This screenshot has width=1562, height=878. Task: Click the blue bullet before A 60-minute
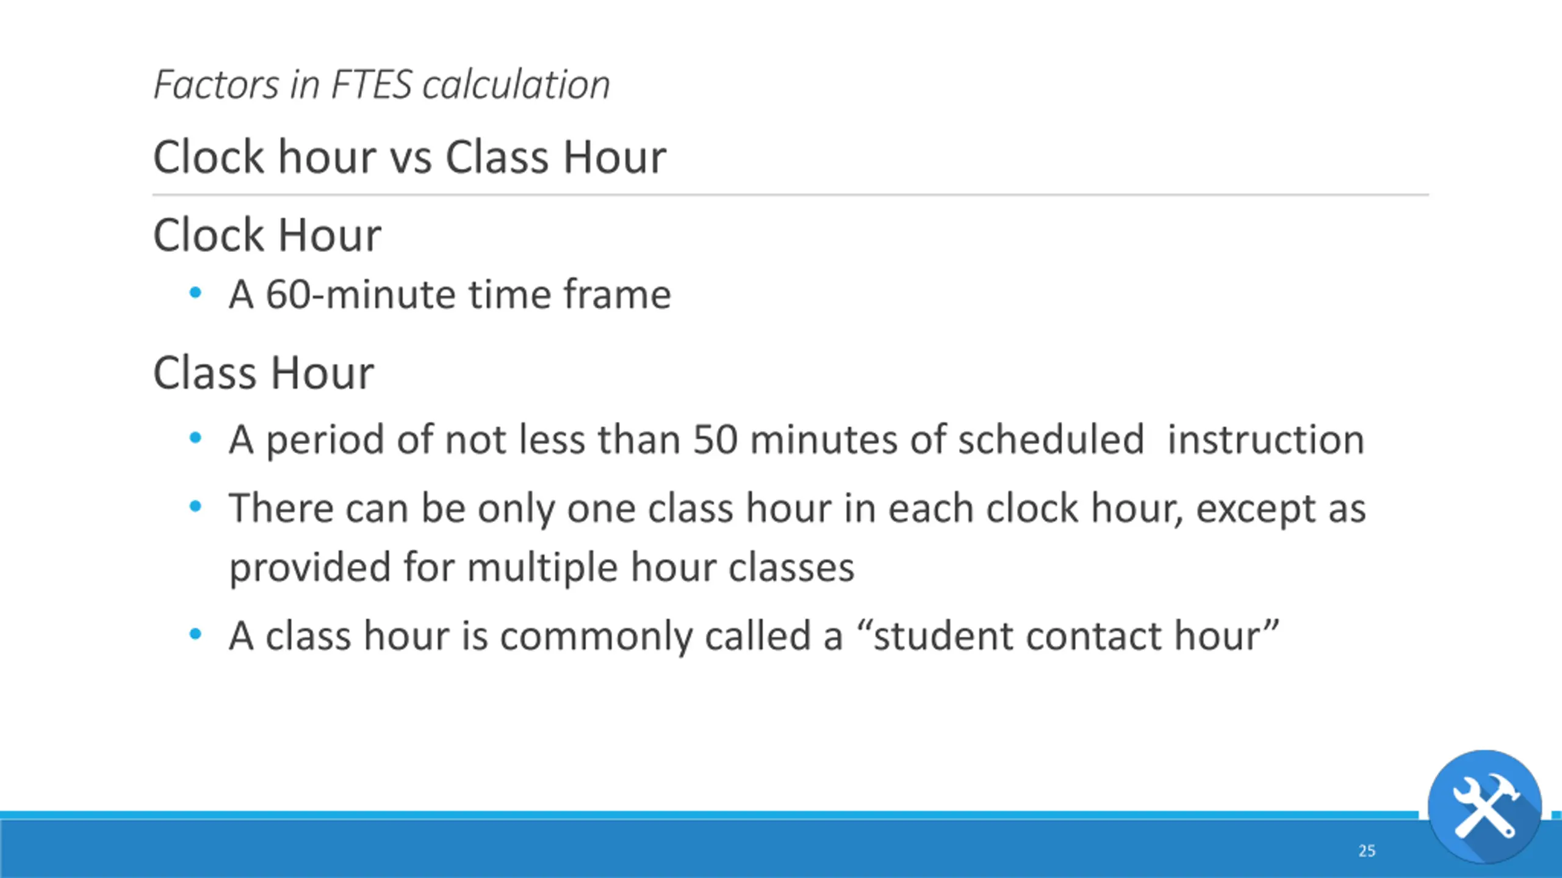click(195, 293)
